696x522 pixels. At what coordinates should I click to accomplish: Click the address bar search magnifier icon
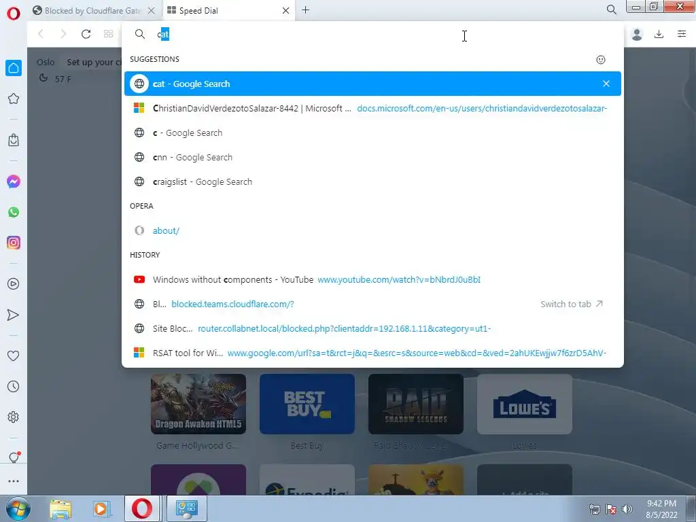(140, 34)
